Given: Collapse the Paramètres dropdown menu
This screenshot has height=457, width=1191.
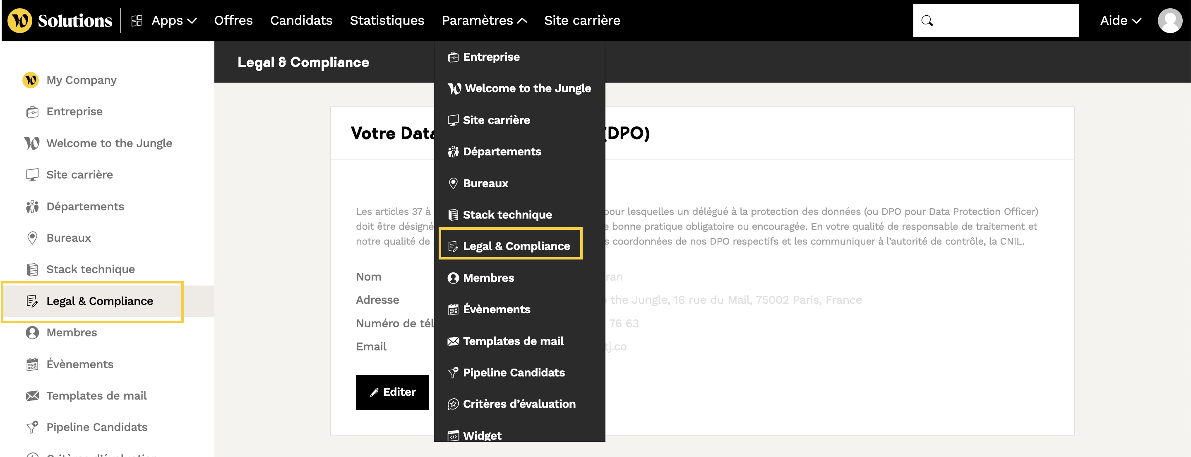Looking at the screenshot, I should pos(484,21).
